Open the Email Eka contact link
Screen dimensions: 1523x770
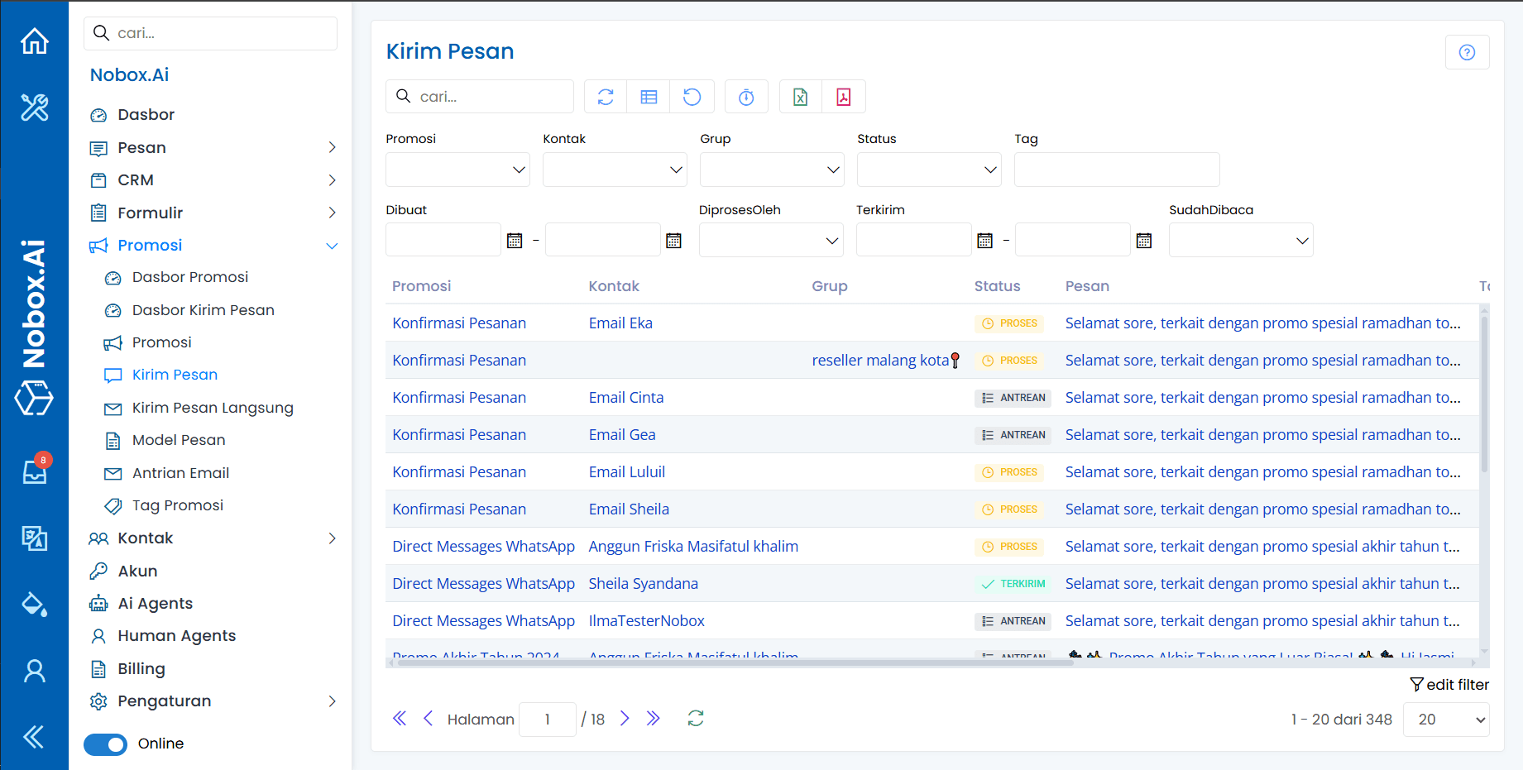coord(620,323)
